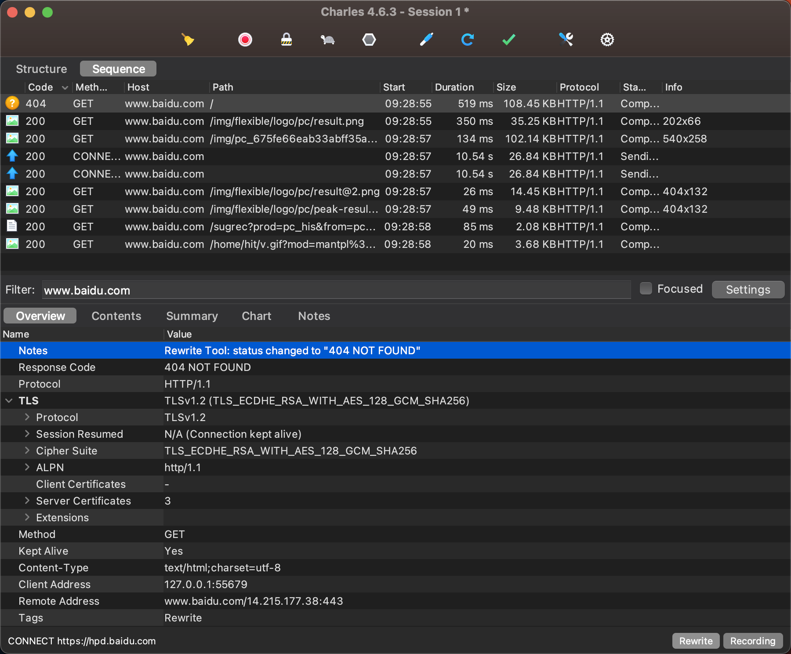Open the Tools wrench icon

pos(566,40)
